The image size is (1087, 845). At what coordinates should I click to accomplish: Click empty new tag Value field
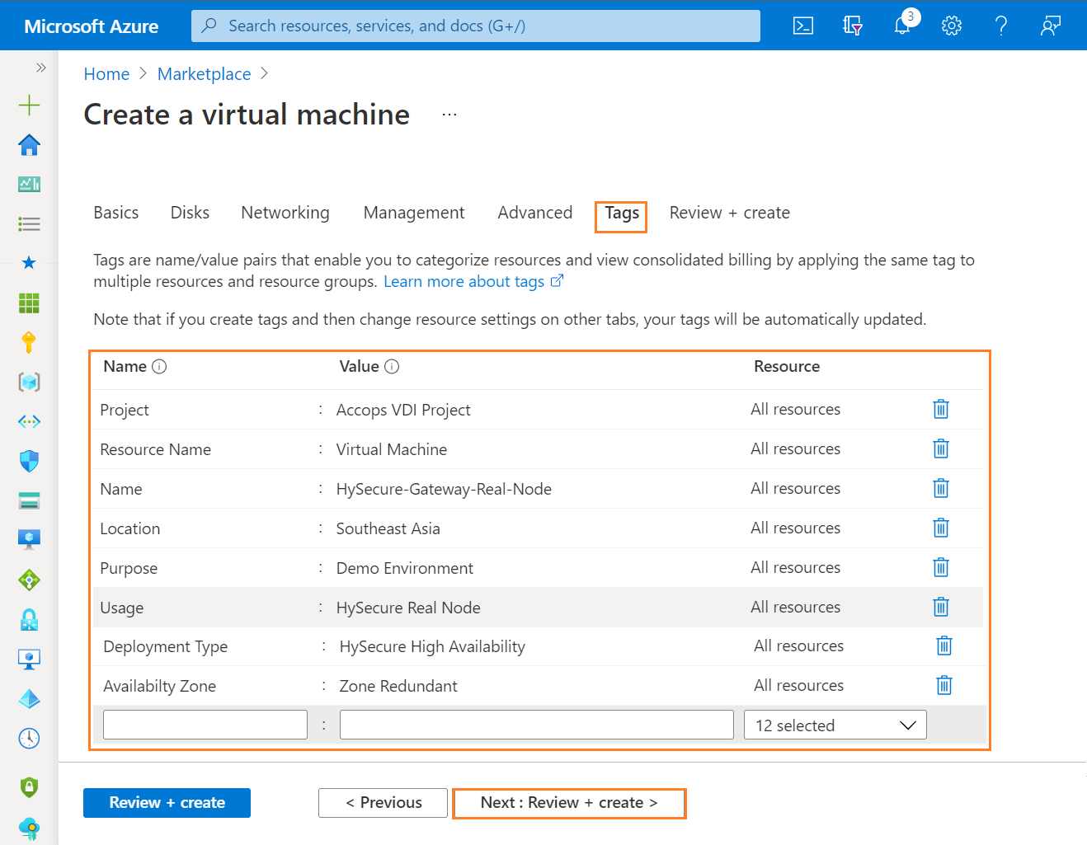pyautogui.click(x=537, y=725)
